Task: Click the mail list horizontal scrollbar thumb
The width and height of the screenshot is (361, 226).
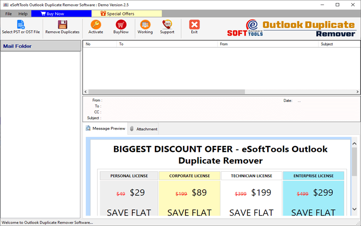Action: (x=167, y=92)
